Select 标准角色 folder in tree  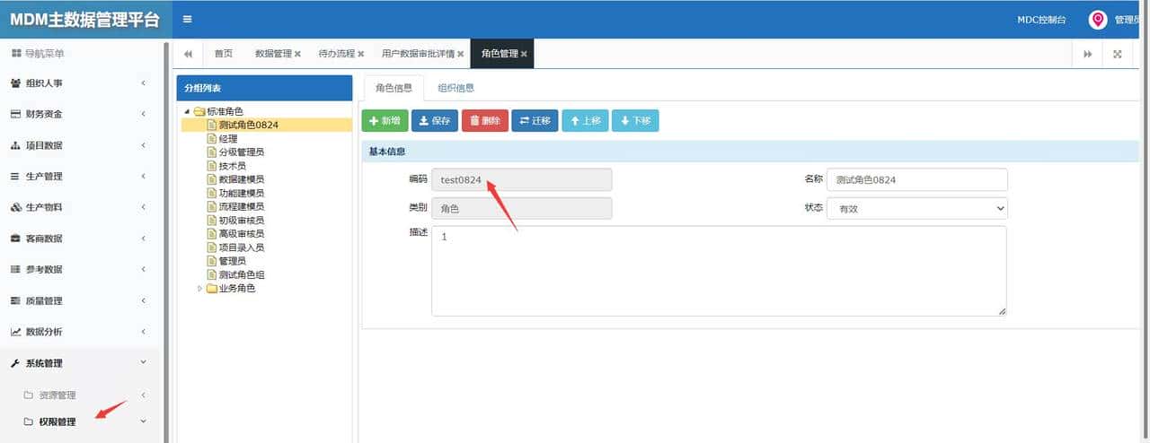click(x=225, y=111)
